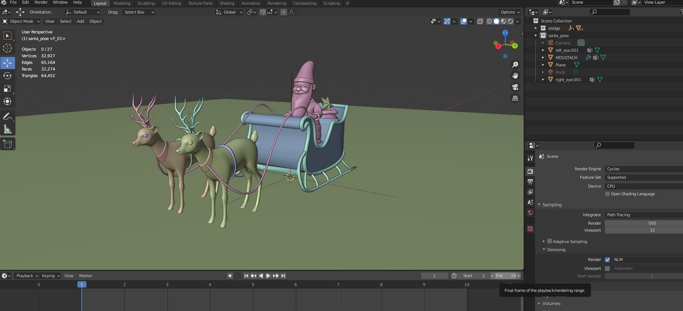The height and width of the screenshot is (311, 683).
Task: Switch to wireframe viewport shading
Action: [x=489, y=21]
